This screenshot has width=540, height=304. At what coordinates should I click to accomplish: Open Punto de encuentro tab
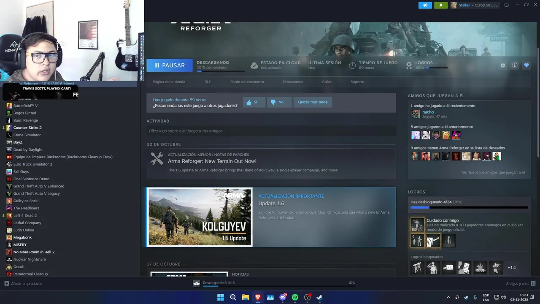[247, 82]
